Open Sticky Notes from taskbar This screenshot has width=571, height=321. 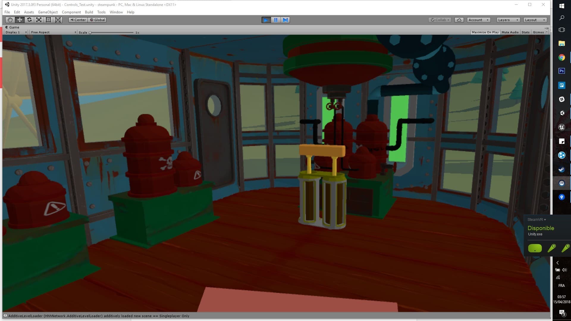tap(562, 141)
